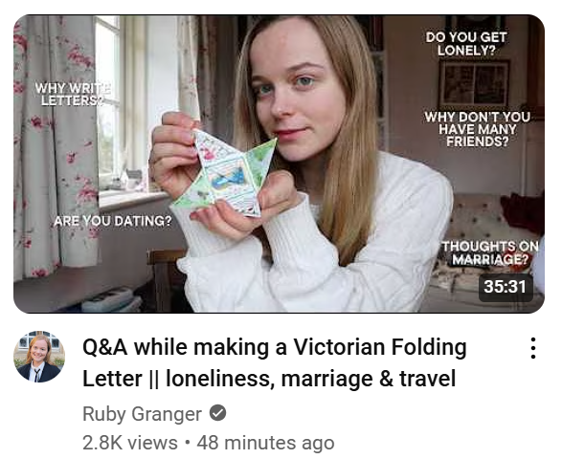Click the 'DO YOU GET LONELY?' overlay text

466,43
